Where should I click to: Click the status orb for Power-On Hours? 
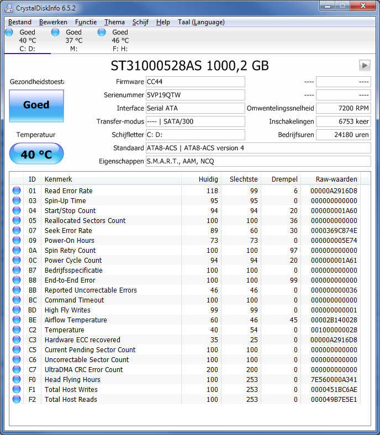(x=17, y=240)
